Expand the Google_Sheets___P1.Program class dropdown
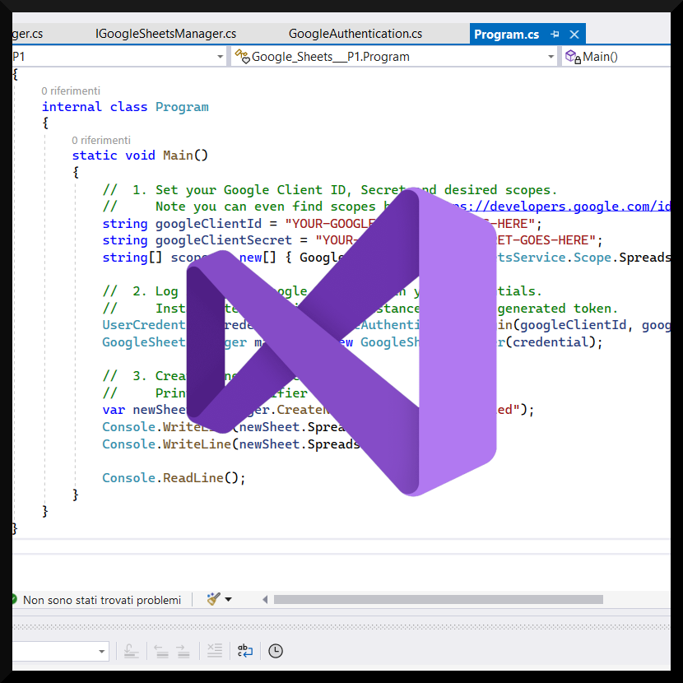This screenshot has height=683, width=683. (x=551, y=57)
